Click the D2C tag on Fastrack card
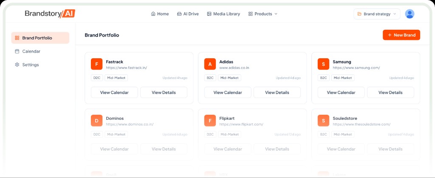Screen dimensions: 435x178 click(97, 78)
